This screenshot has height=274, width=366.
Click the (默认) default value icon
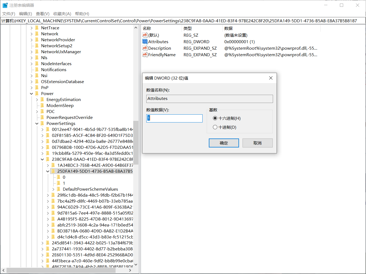click(x=145, y=35)
